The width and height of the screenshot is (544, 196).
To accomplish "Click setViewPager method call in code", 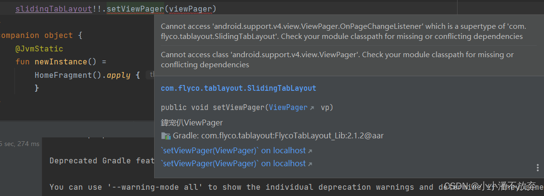I will 135,9.
